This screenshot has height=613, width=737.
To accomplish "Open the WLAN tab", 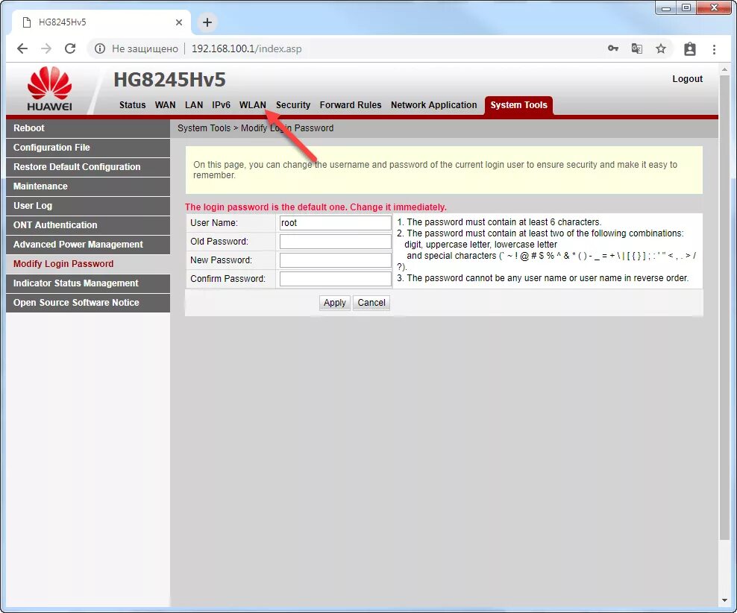I will (252, 104).
